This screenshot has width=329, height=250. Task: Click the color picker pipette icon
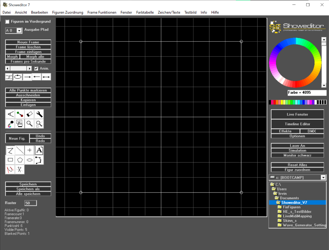point(10,124)
